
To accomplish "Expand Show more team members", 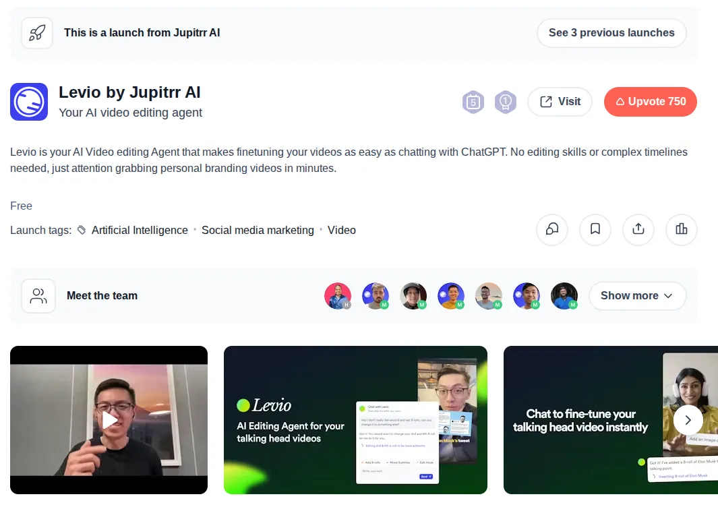I will pos(636,295).
